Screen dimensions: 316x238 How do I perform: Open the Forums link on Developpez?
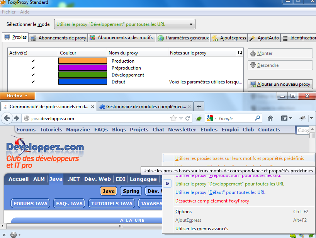tap(26, 129)
